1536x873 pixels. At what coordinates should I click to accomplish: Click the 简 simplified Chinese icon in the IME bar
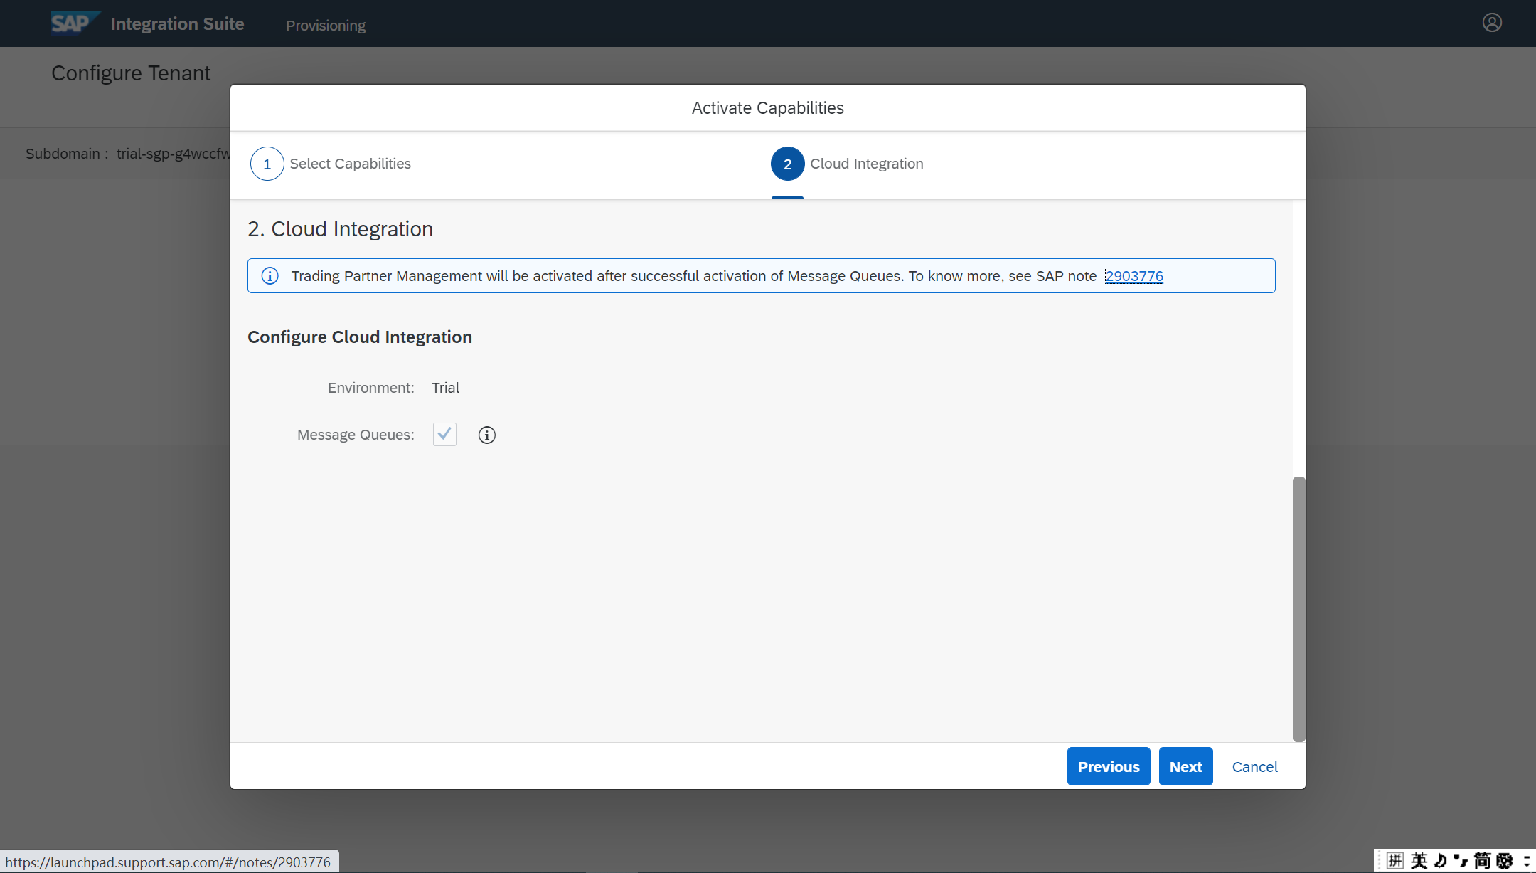[x=1482, y=861]
